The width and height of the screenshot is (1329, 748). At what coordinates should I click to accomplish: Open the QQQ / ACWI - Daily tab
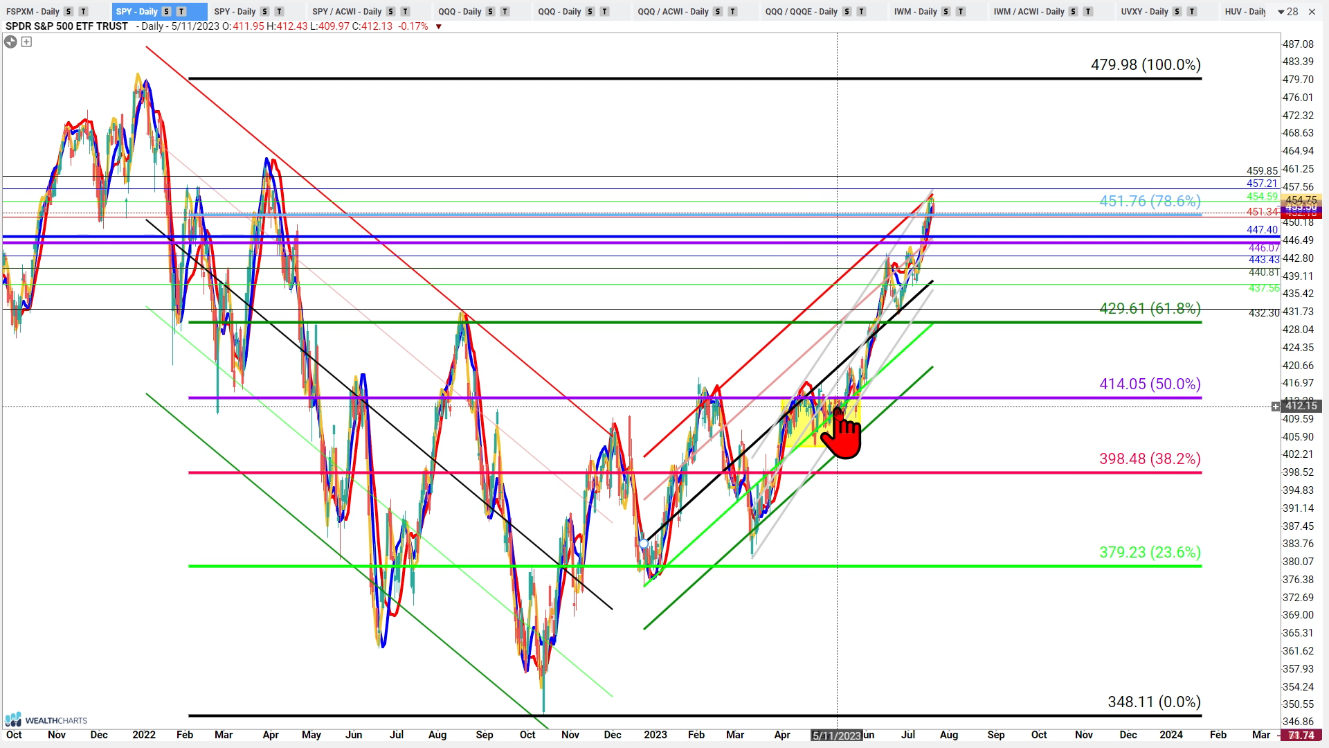tap(673, 12)
